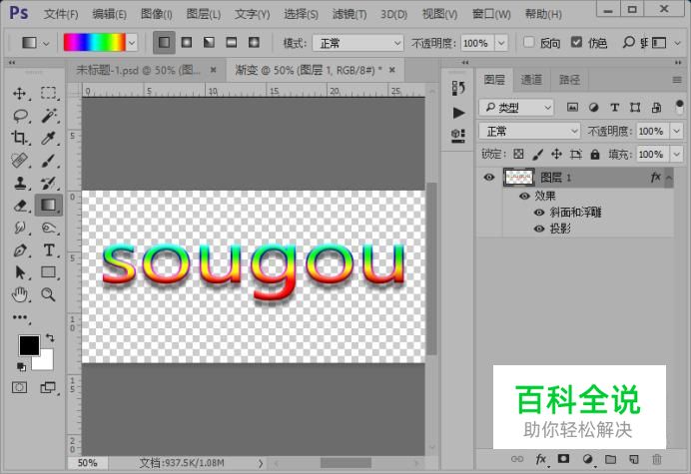Hide the 投影 drop shadow effect
Image resolution: width=691 pixels, height=474 pixels.
tap(539, 229)
